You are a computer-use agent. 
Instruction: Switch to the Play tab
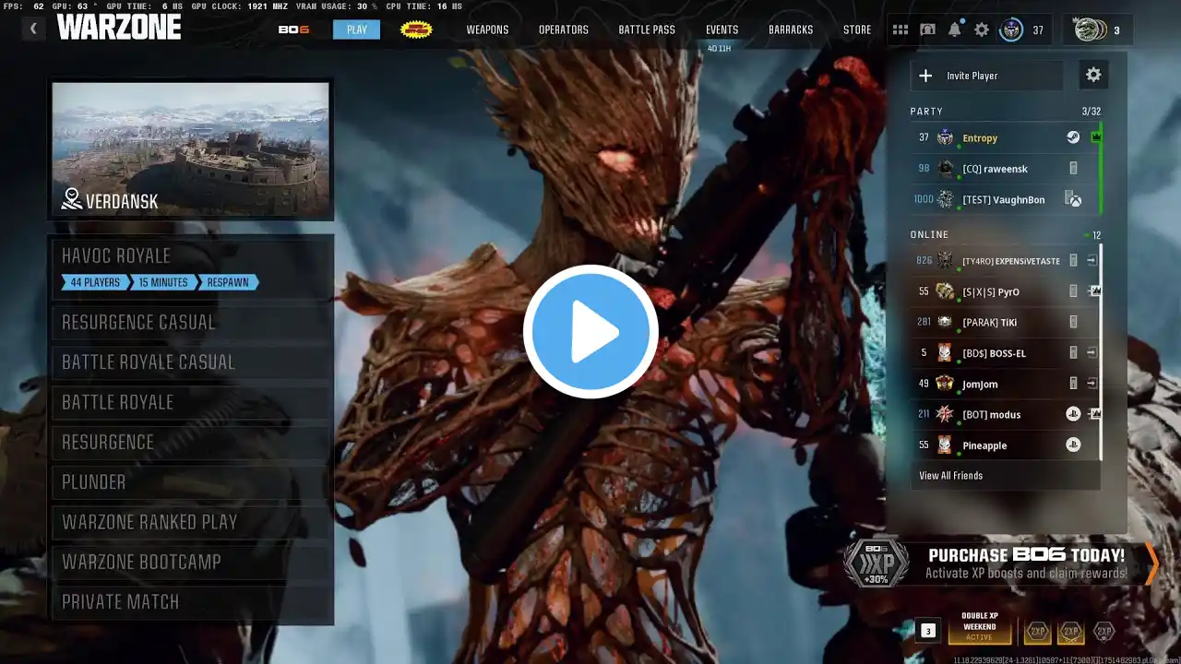click(357, 30)
